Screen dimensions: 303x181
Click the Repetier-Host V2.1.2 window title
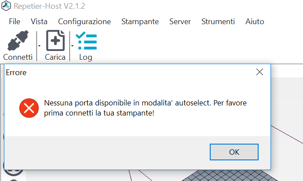(x=49, y=6)
